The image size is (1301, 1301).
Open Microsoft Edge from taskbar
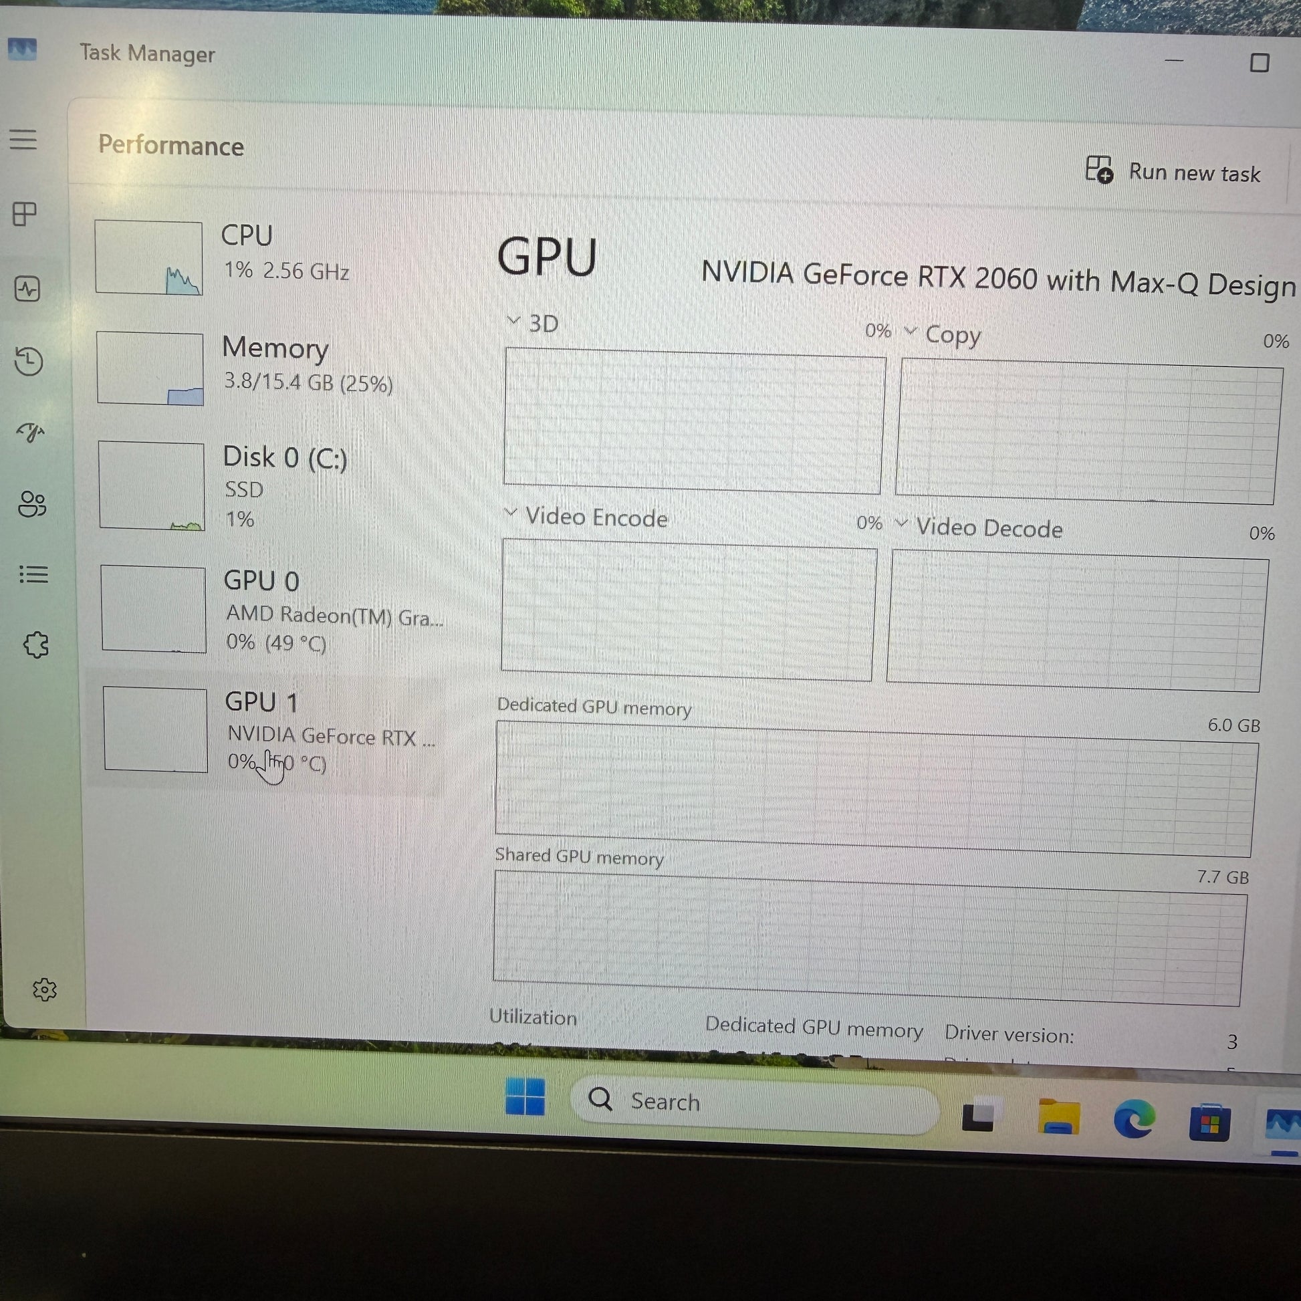[1134, 1119]
